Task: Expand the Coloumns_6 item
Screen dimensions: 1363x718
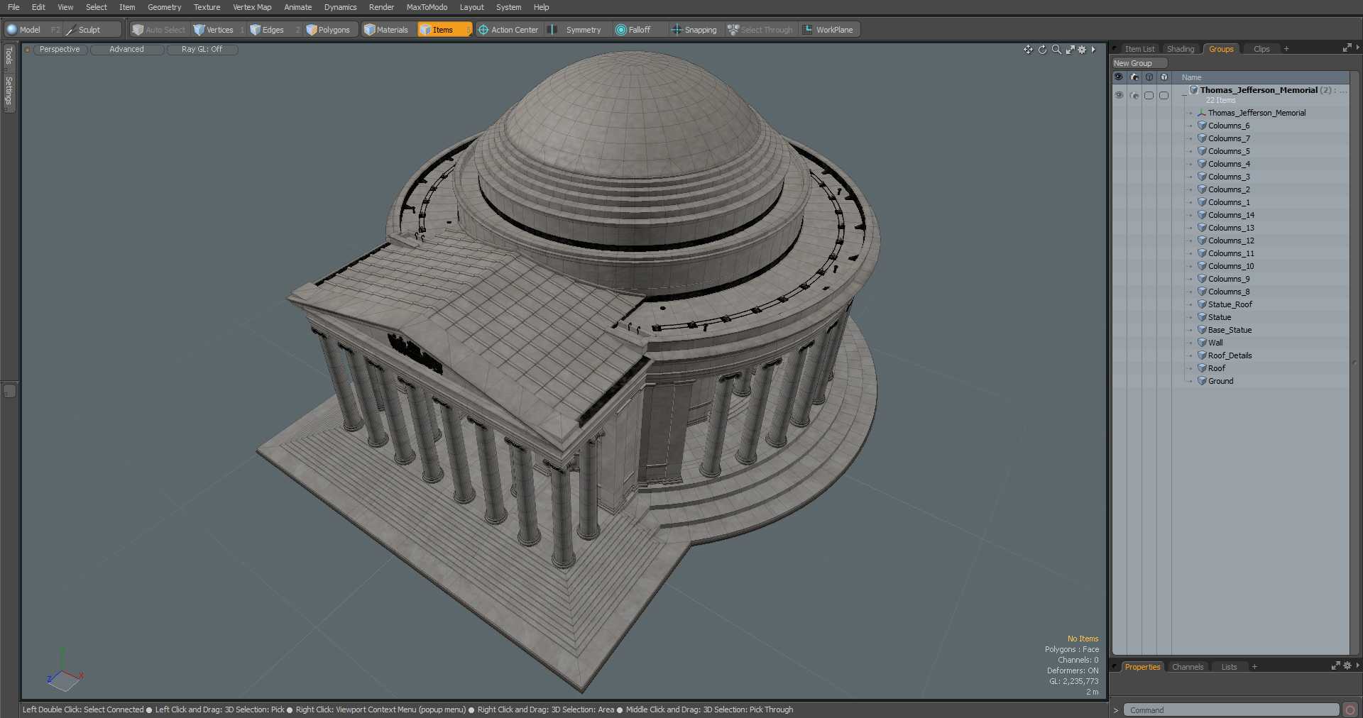Action: [1190, 126]
